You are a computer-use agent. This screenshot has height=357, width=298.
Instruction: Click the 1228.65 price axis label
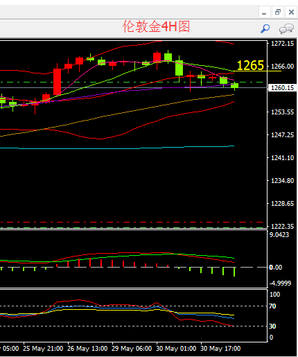(x=282, y=204)
